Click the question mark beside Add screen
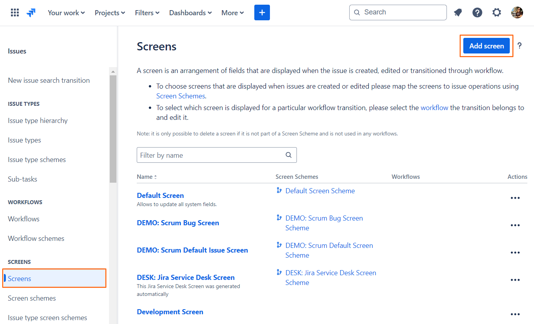 (x=520, y=46)
